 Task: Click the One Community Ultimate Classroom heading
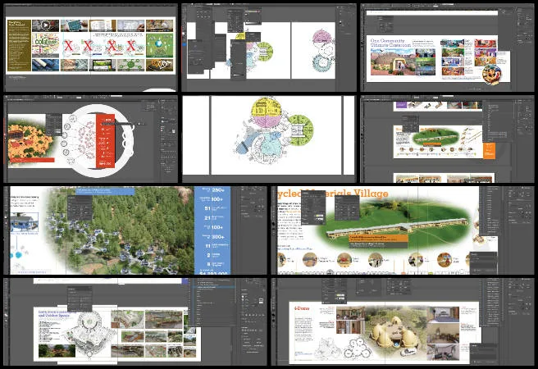pos(390,43)
